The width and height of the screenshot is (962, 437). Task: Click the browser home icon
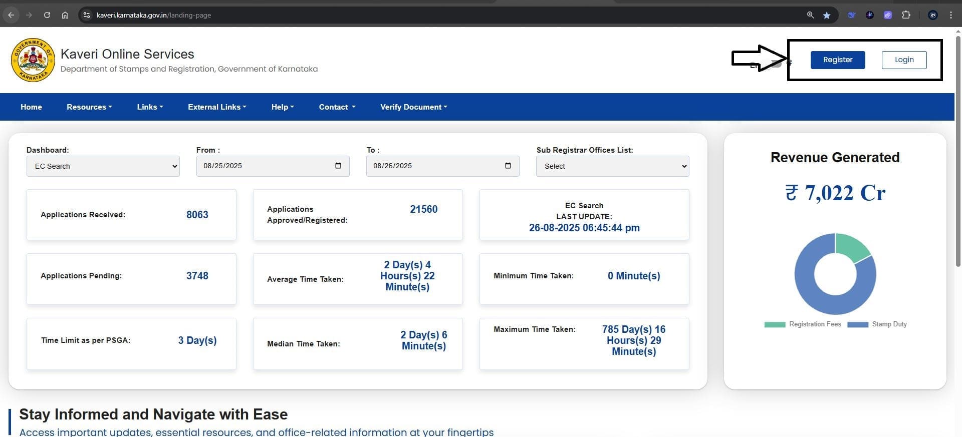pyautogui.click(x=65, y=16)
